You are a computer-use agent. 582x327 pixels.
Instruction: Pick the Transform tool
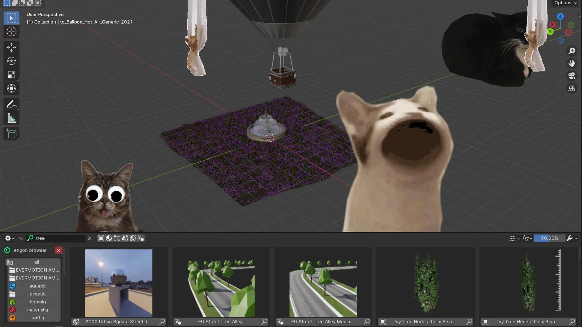pyautogui.click(x=12, y=88)
